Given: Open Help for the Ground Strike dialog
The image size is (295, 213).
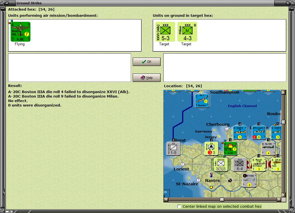Looking at the screenshot, I should click(147, 78).
